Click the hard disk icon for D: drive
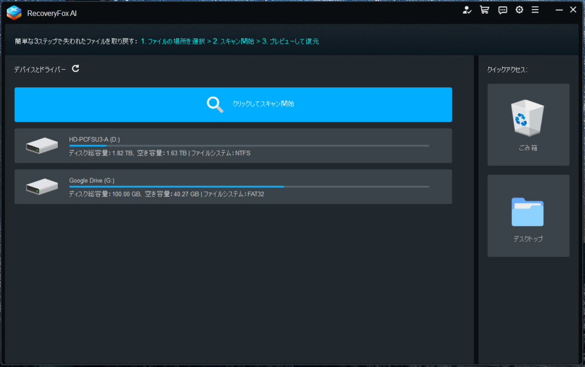 pyautogui.click(x=42, y=146)
